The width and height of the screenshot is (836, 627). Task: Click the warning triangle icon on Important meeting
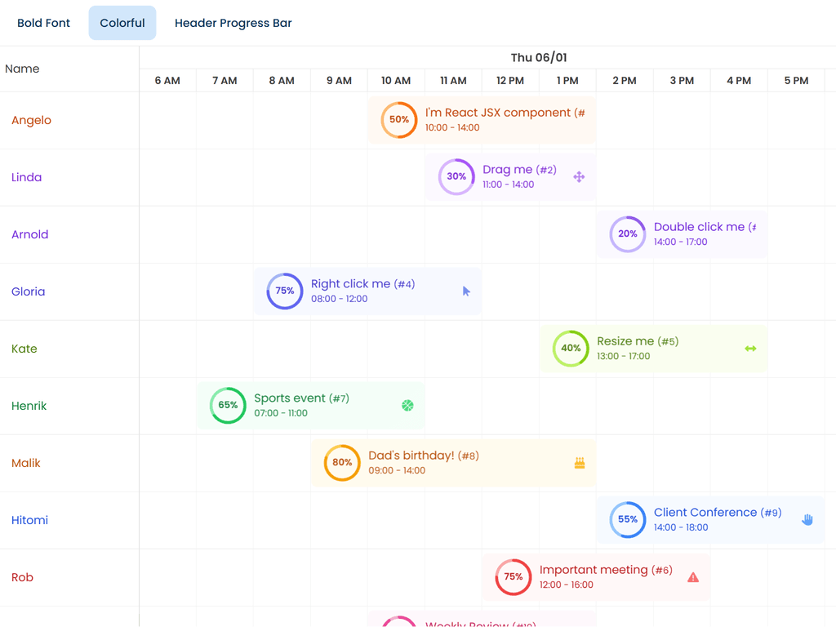693,577
